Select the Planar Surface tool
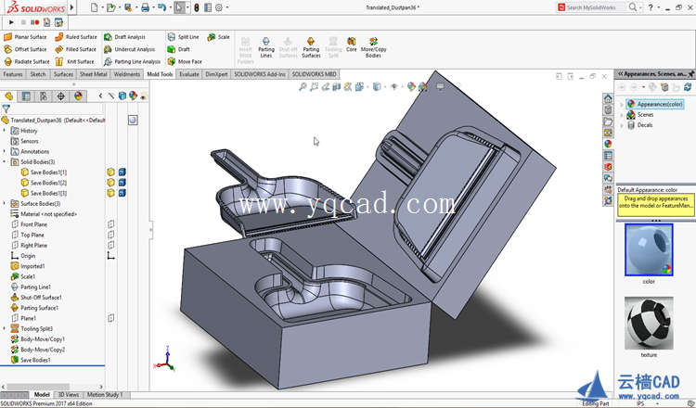Viewport: 696px width, 408px height. point(25,37)
